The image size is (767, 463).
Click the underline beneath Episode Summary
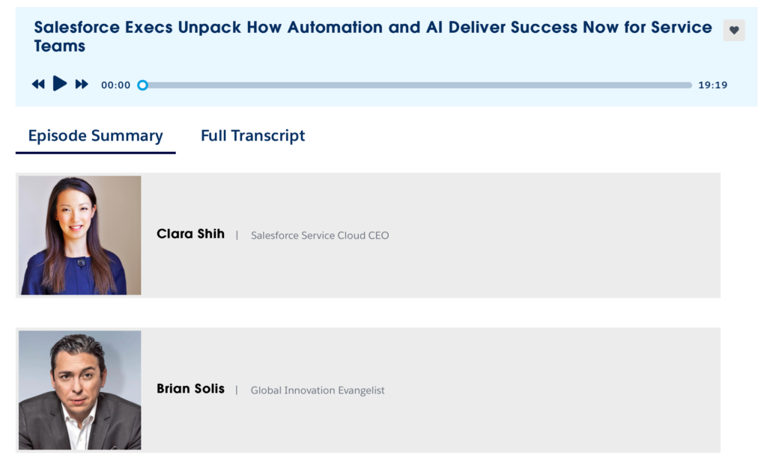pyautogui.click(x=95, y=153)
